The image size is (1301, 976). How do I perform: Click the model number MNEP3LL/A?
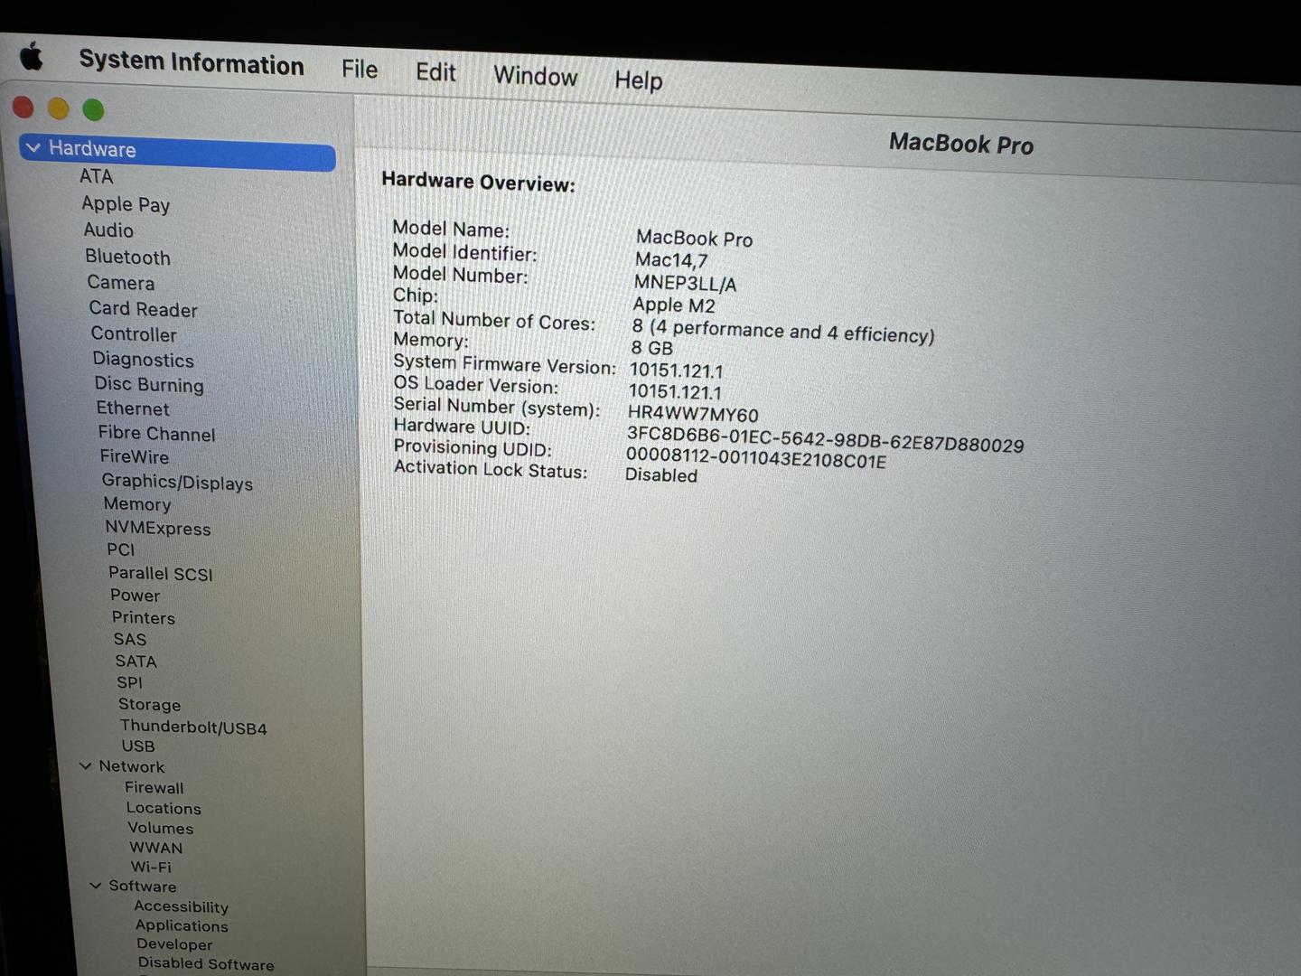pyautogui.click(x=685, y=283)
